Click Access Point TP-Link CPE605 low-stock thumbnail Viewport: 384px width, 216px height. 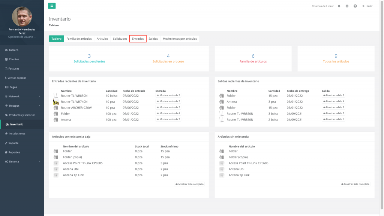[x=56, y=163]
